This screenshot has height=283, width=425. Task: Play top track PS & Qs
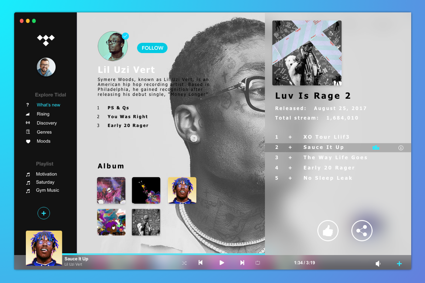point(118,108)
